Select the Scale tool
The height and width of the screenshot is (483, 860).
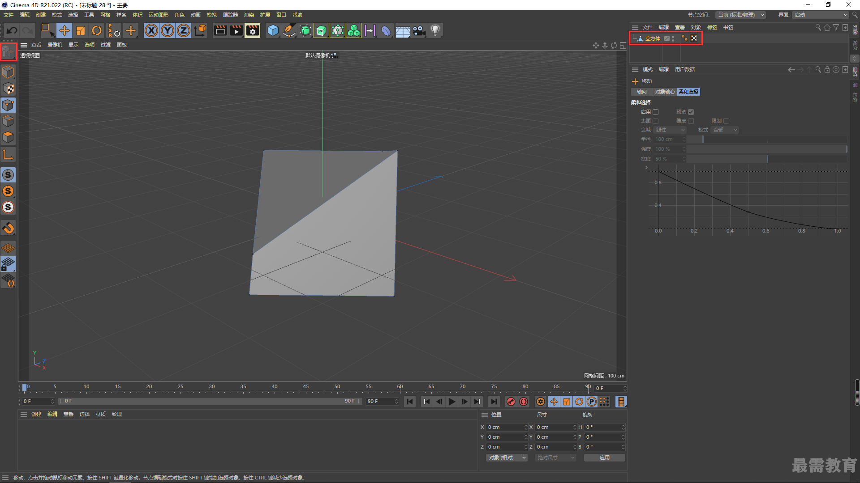(x=81, y=30)
